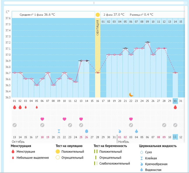
Task: Click the Слабоположительный pregnancy test legend label
Action: pyautogui.click(x=114, y=164)
